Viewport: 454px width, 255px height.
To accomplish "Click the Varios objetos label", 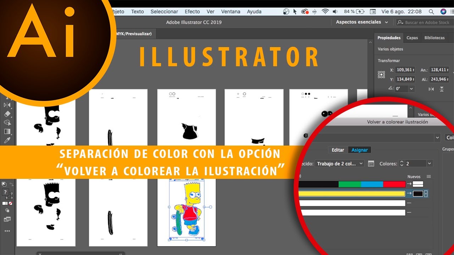I will point(391,49).
